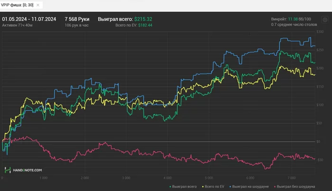Click the 7 568 Руки hands count
The height and width of the screenshot is (191, 332).
76,19
